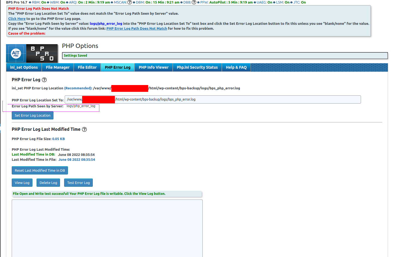Image resolution: width=394 pixels, height=257 pixels.
Task: Click the BPS Pro logo image
Action: [x=42, y=53]
